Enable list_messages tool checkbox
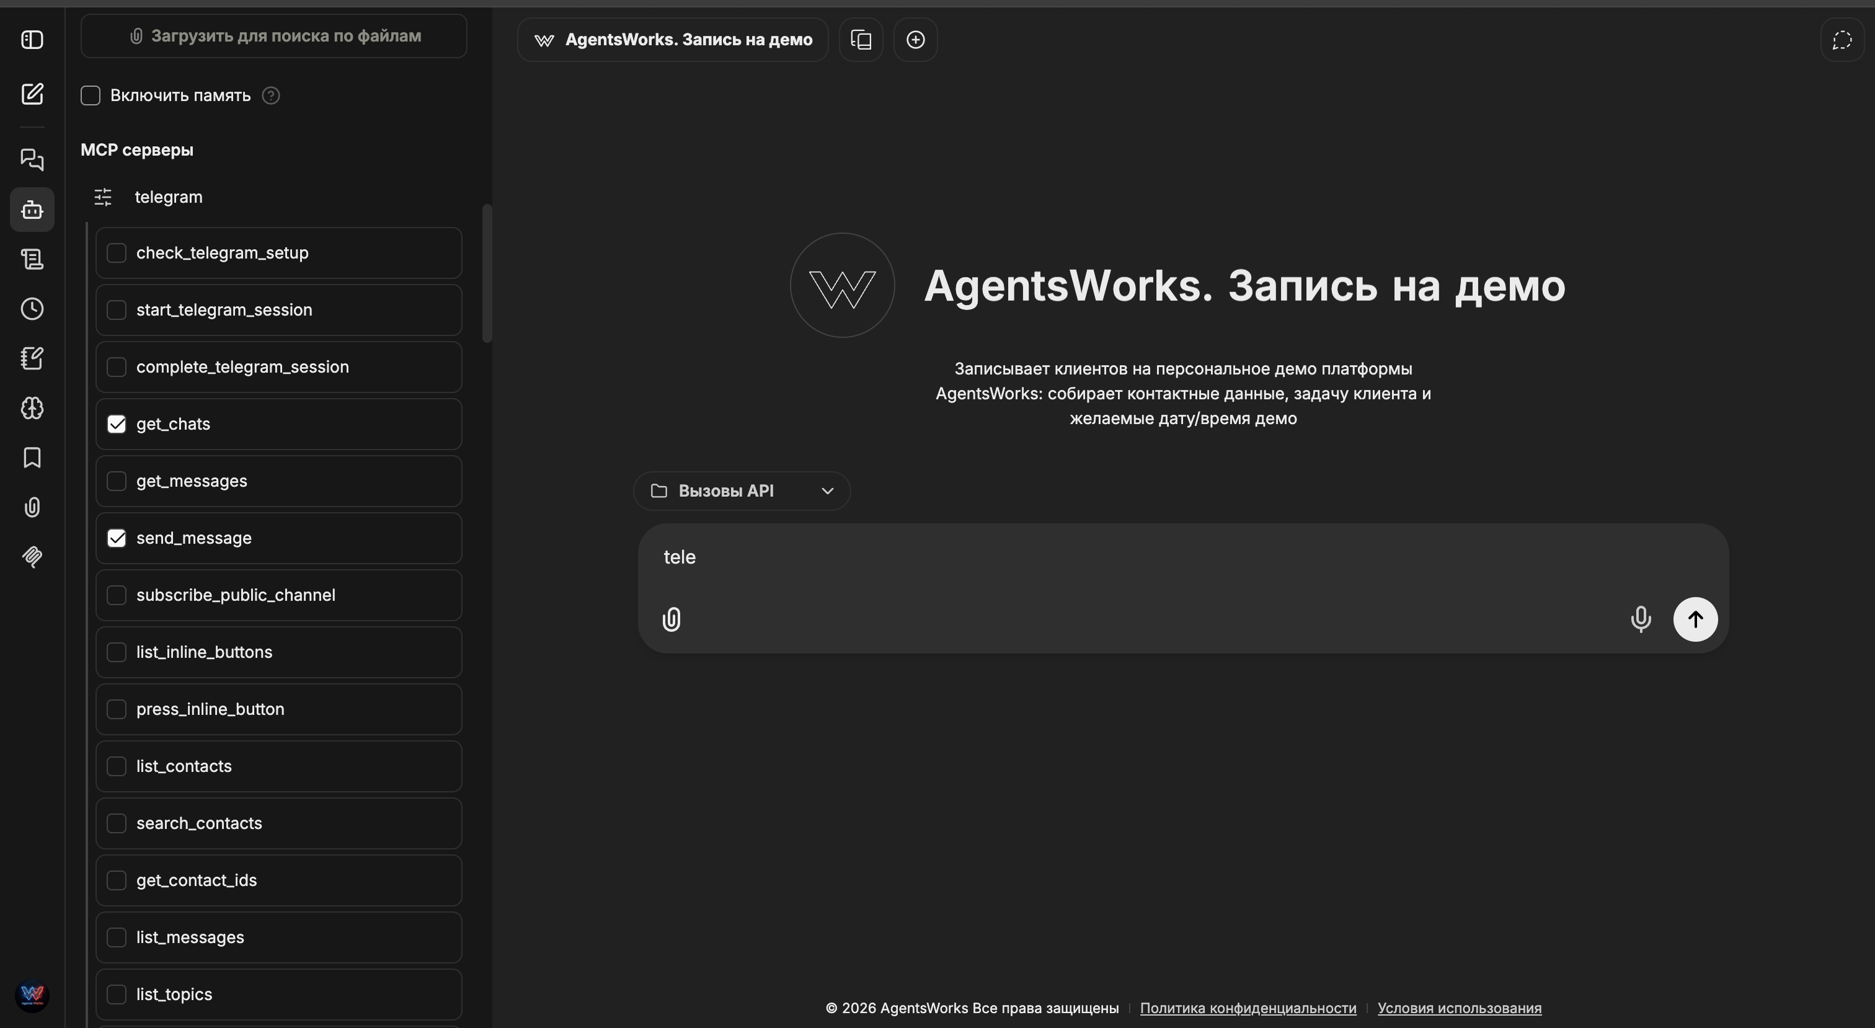This screenshot has height=1028, width=1875. [117, 937]
